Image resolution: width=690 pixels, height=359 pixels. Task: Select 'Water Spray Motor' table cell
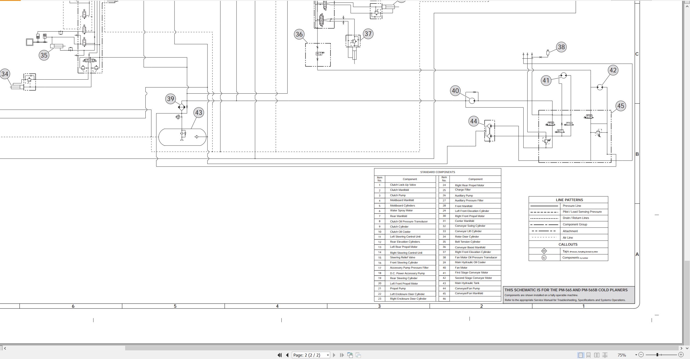401,211
